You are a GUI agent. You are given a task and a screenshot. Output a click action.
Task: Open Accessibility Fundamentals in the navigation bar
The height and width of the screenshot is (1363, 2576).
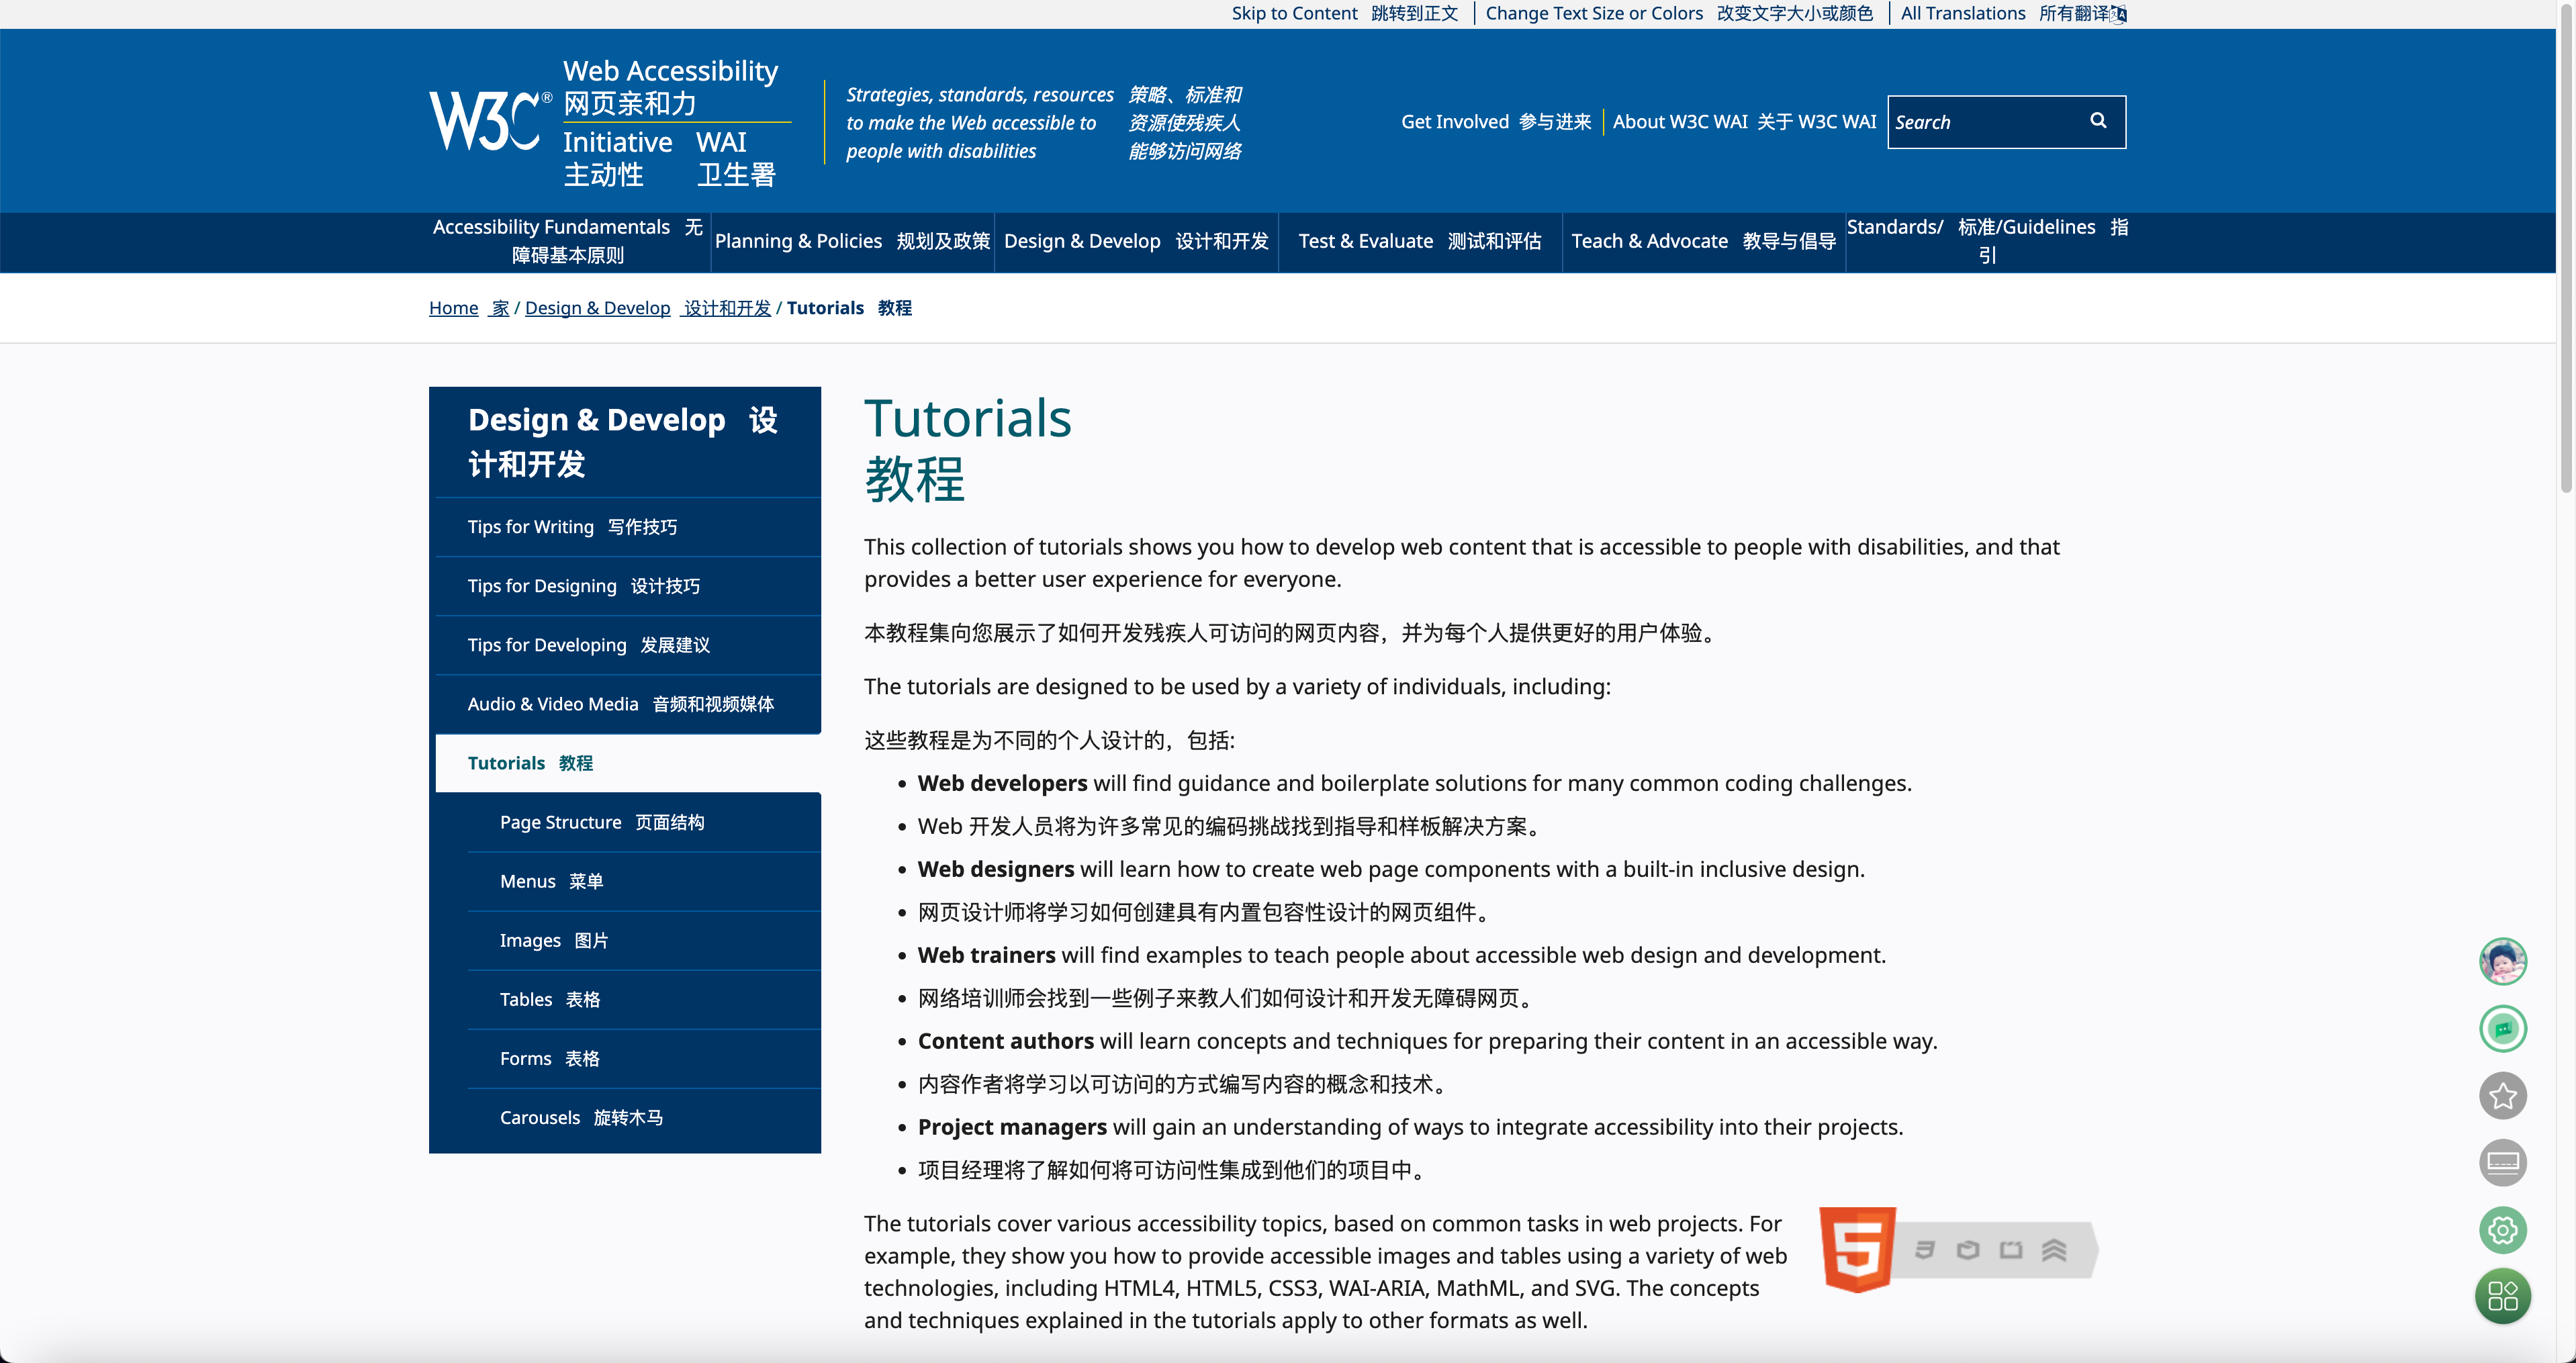568,241
